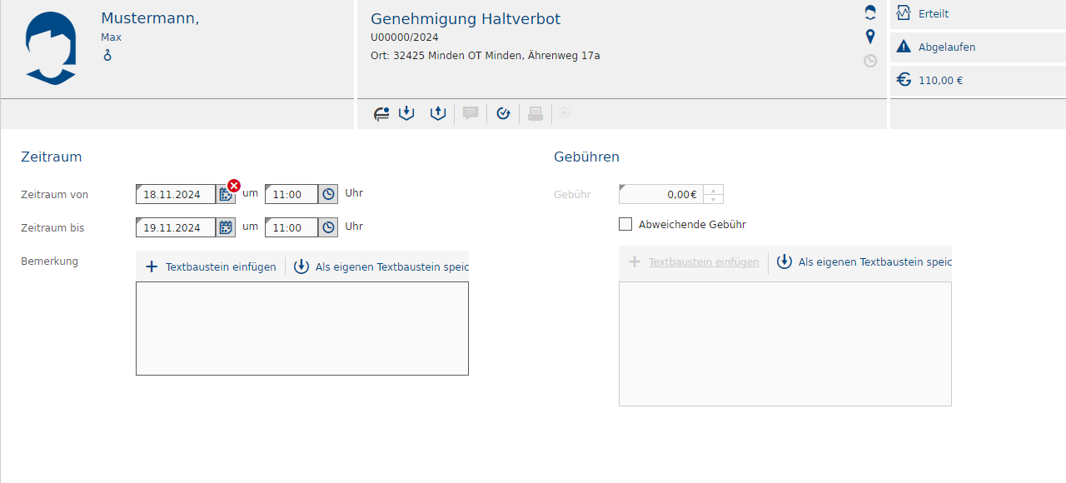Click the download arrow icon in the toolbar
Viewport: 1066px width, 483px height.
(x=406, y=113)
